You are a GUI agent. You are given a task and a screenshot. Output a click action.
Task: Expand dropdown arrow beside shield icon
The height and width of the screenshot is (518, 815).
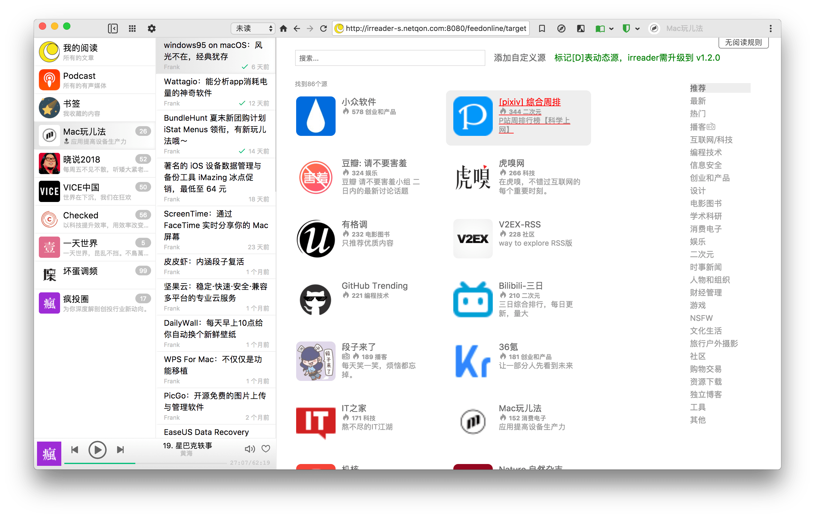coord(637,29)
